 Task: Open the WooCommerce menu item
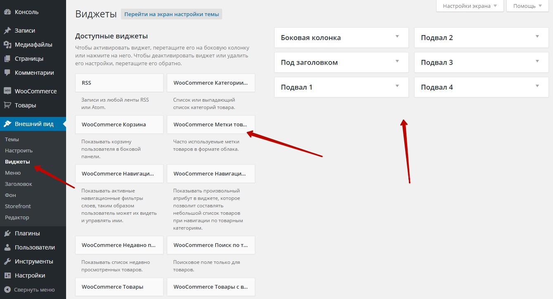(x=33, y=91)
